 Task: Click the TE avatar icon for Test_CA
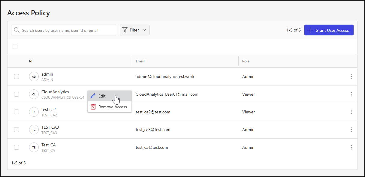pyautogui.click(x=34, y=147)
